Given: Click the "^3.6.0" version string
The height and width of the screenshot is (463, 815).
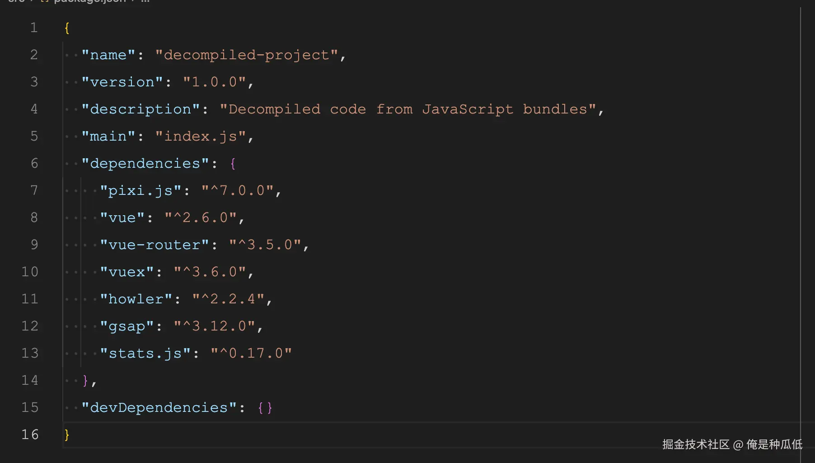Looking at the screenshot, I should point(210,272).
